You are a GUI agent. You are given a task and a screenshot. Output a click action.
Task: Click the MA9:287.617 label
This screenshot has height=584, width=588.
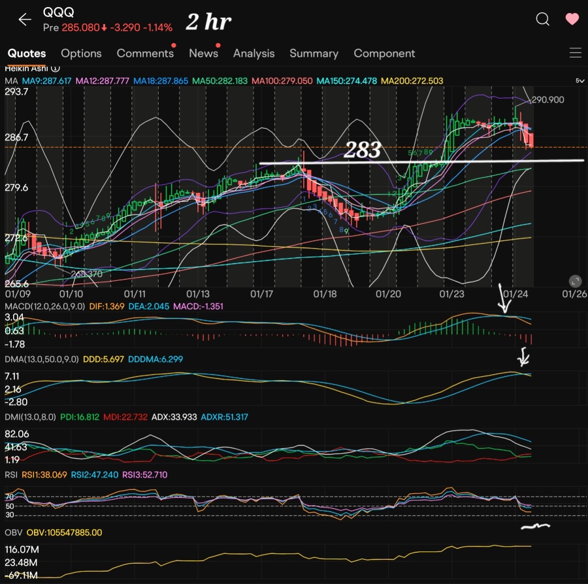click(46, 81)
